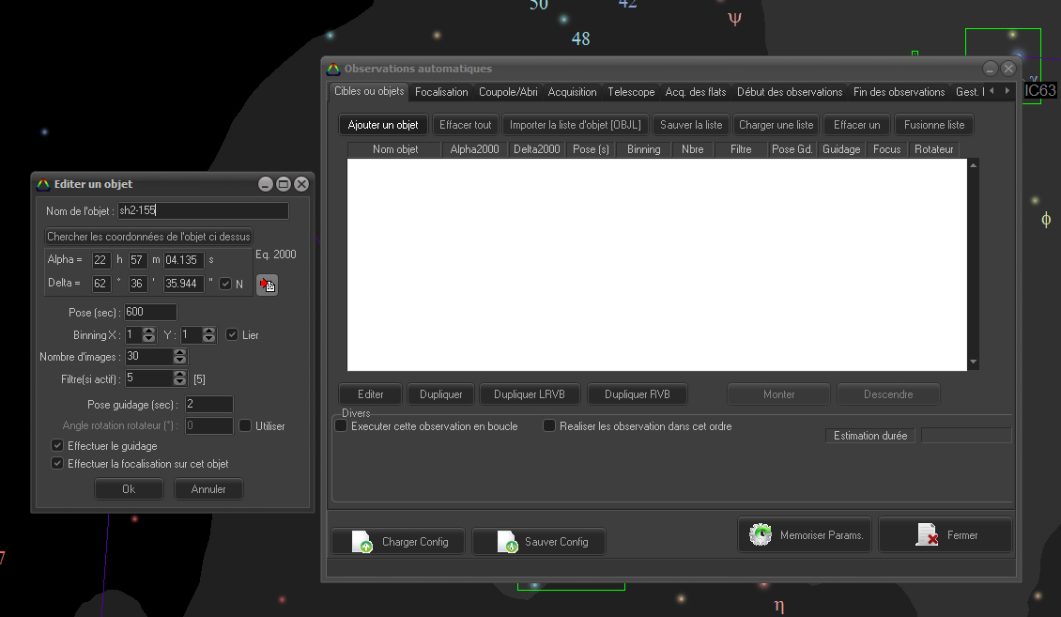Click the Fermer document icon

click(x=927, y=534)
